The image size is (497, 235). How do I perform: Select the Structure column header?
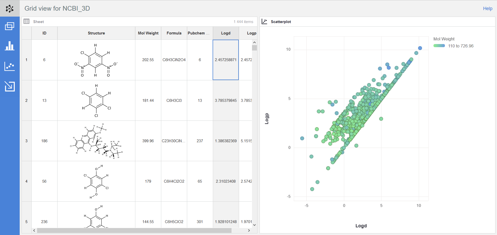pos(96,33)
